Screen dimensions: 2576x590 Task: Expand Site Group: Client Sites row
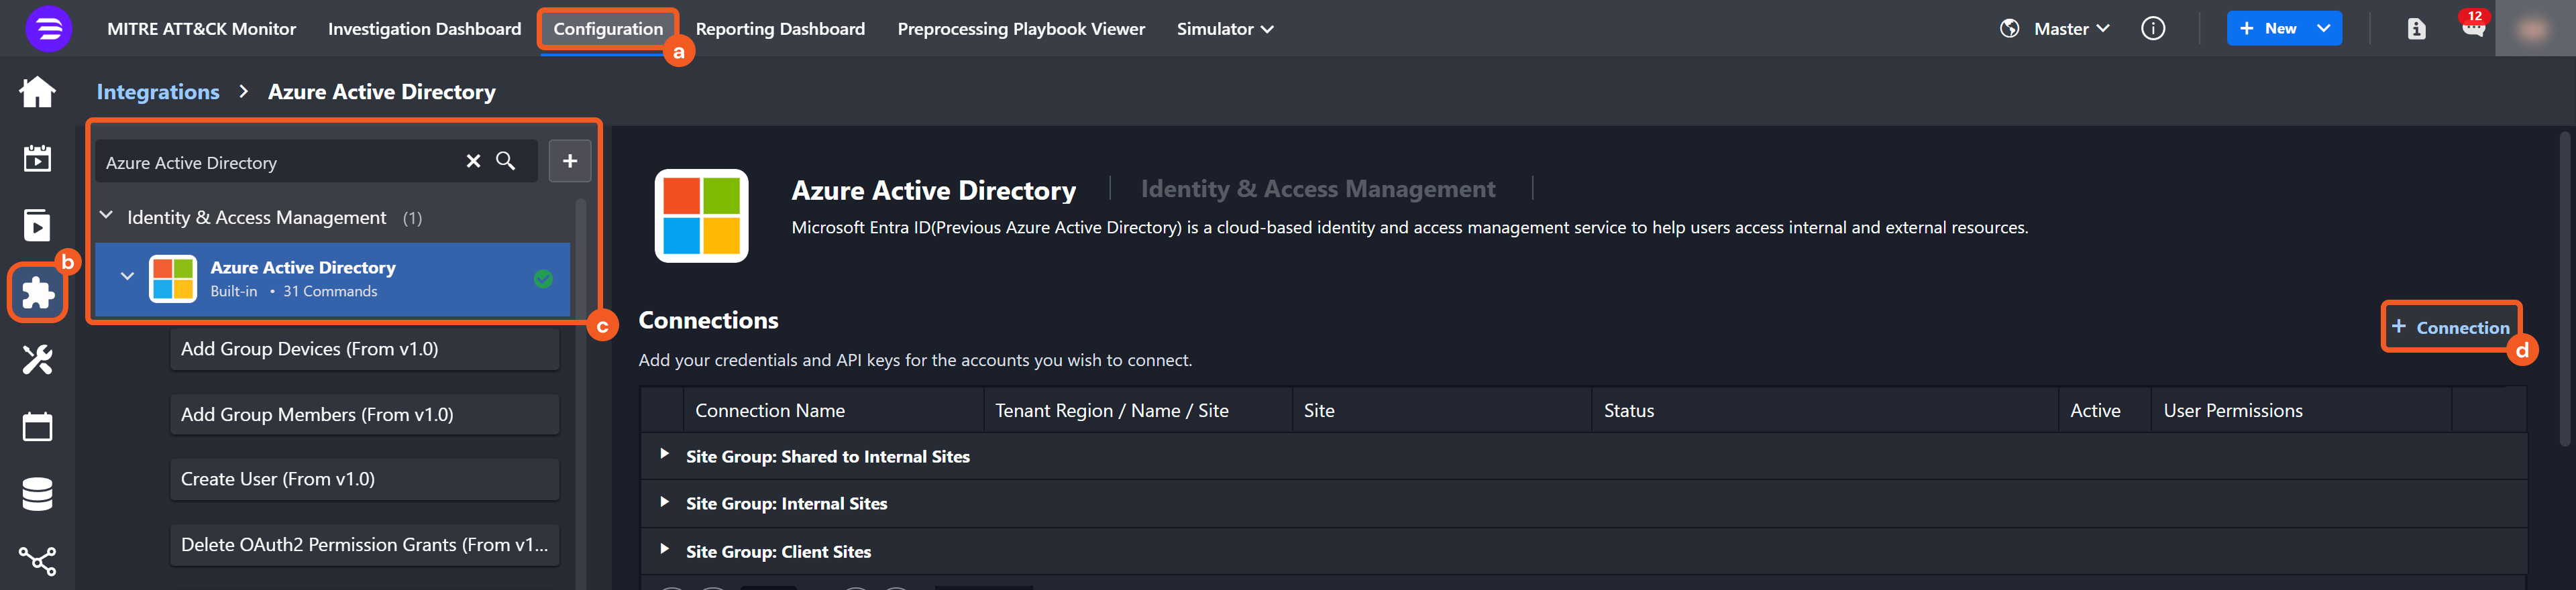click(x=664, y=550)
